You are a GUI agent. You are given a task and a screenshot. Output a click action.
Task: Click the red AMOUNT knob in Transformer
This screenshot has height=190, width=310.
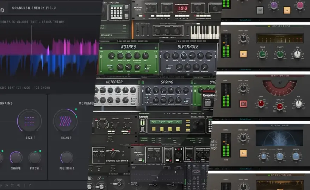(280, 107)
